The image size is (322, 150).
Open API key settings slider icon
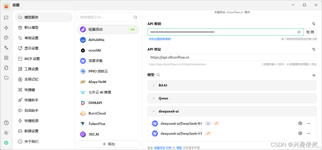(314, 24)
